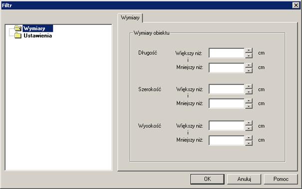Close the Filtr dialog window
The image size is (302, 189).
[x=296, y=5]
